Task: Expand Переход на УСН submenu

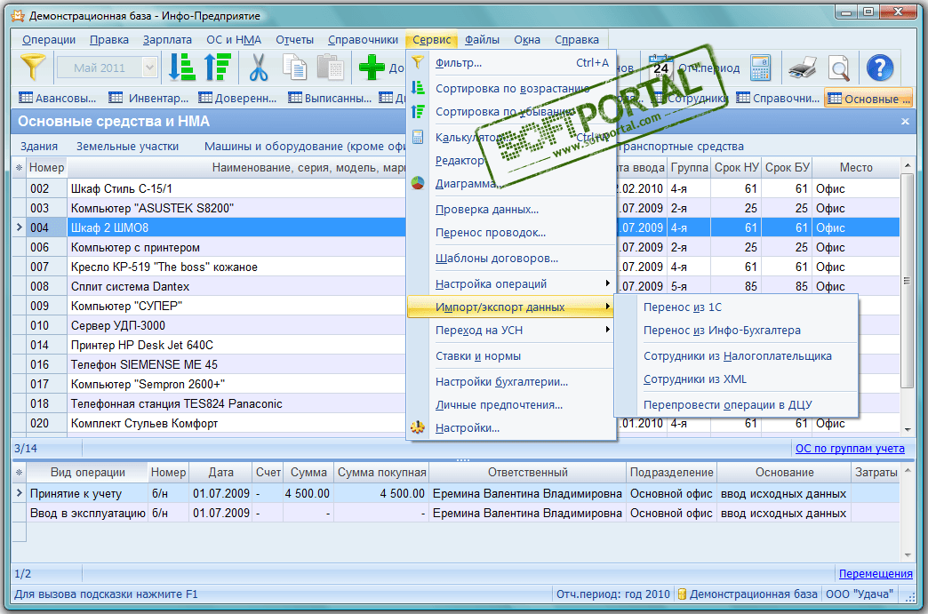Action: coord(511,330)
